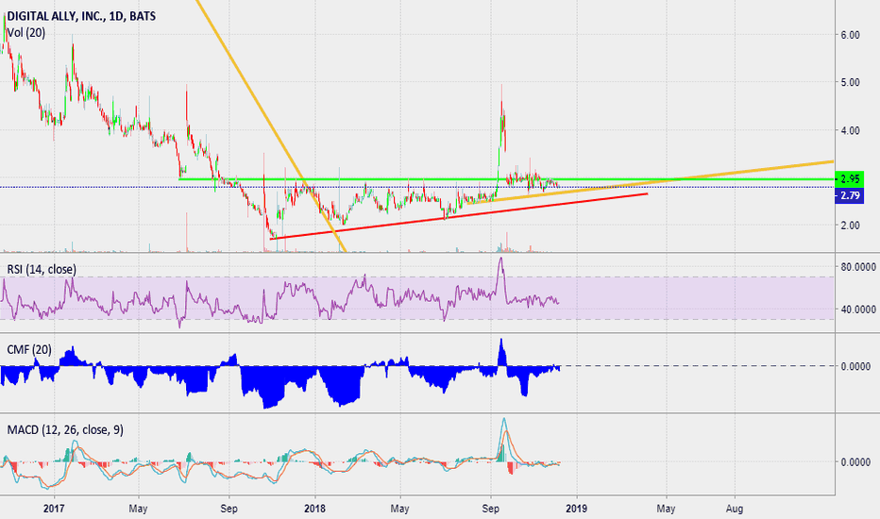Click the September 2018 price spike candle
880x519 pixels.
point(501,118)
